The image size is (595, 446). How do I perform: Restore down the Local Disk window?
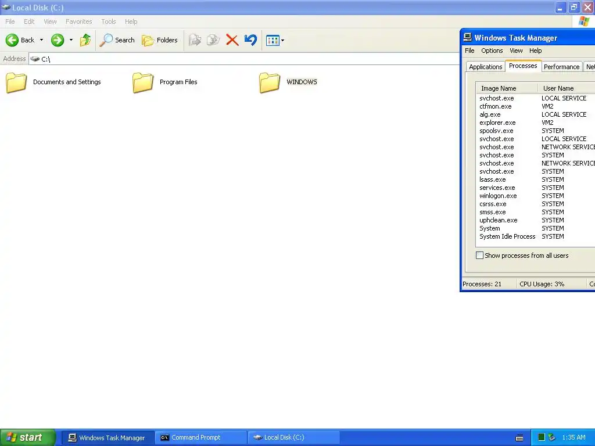(x=574, y=7)
